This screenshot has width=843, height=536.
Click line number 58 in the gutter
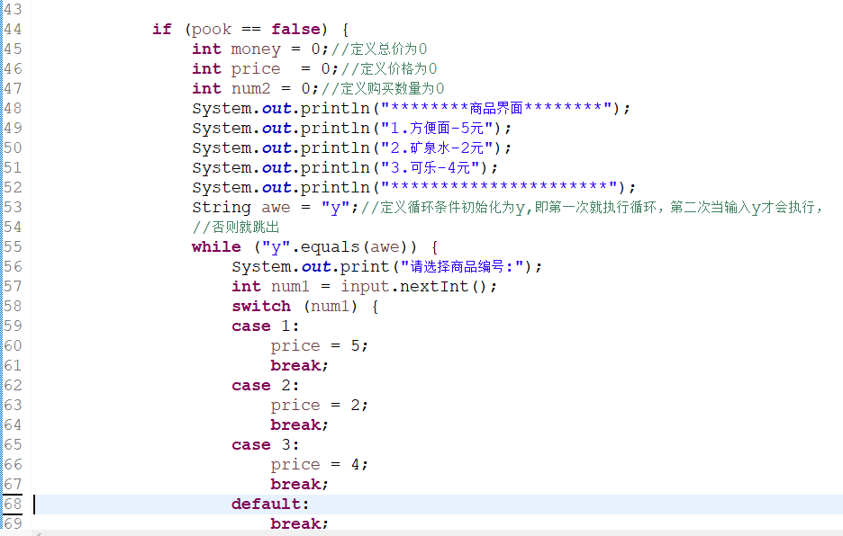point(13,306)
